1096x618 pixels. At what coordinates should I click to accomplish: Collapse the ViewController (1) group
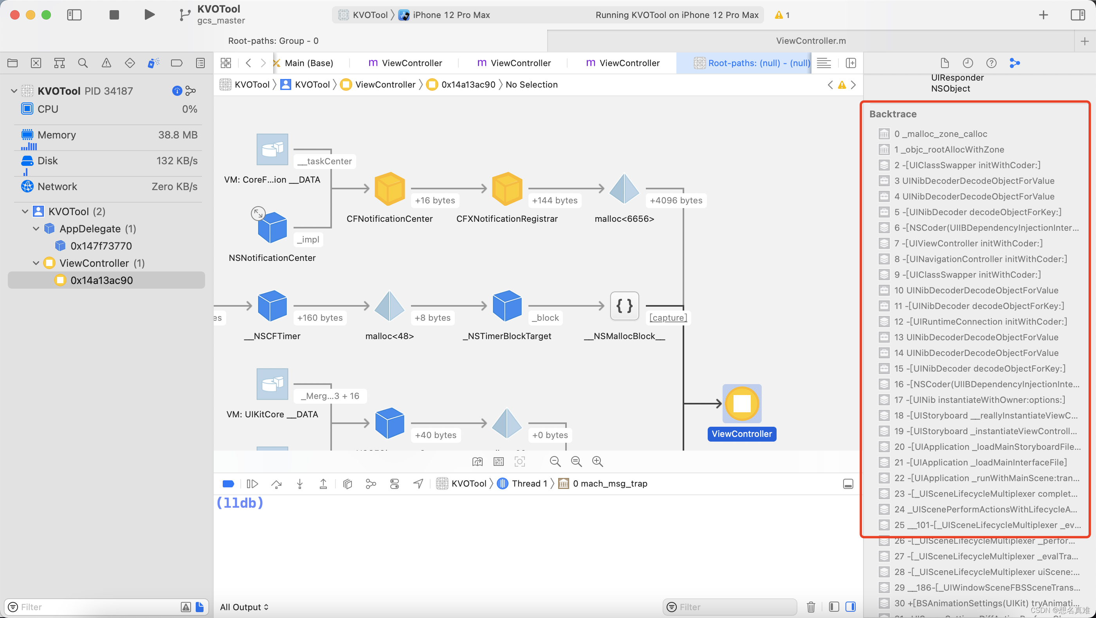36,263
